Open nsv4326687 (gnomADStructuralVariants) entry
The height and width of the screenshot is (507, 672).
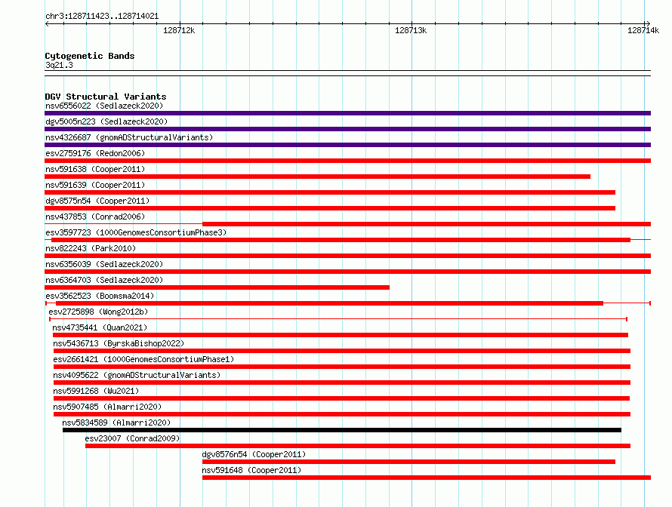pyautogui.click(x=129, y=137)
